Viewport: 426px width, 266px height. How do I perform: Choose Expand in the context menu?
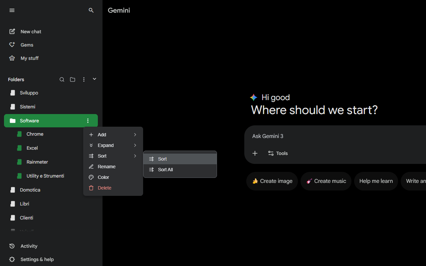point(113,145)
